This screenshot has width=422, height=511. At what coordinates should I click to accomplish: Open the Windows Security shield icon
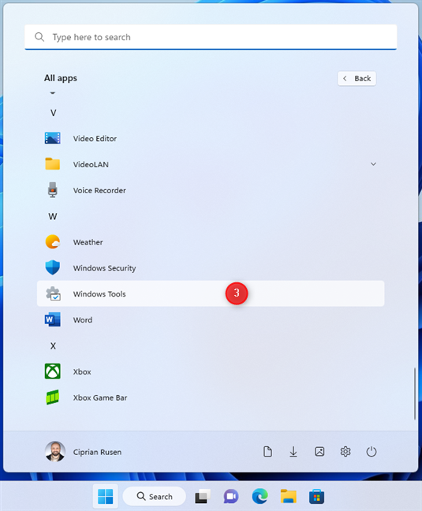point(53,267)
